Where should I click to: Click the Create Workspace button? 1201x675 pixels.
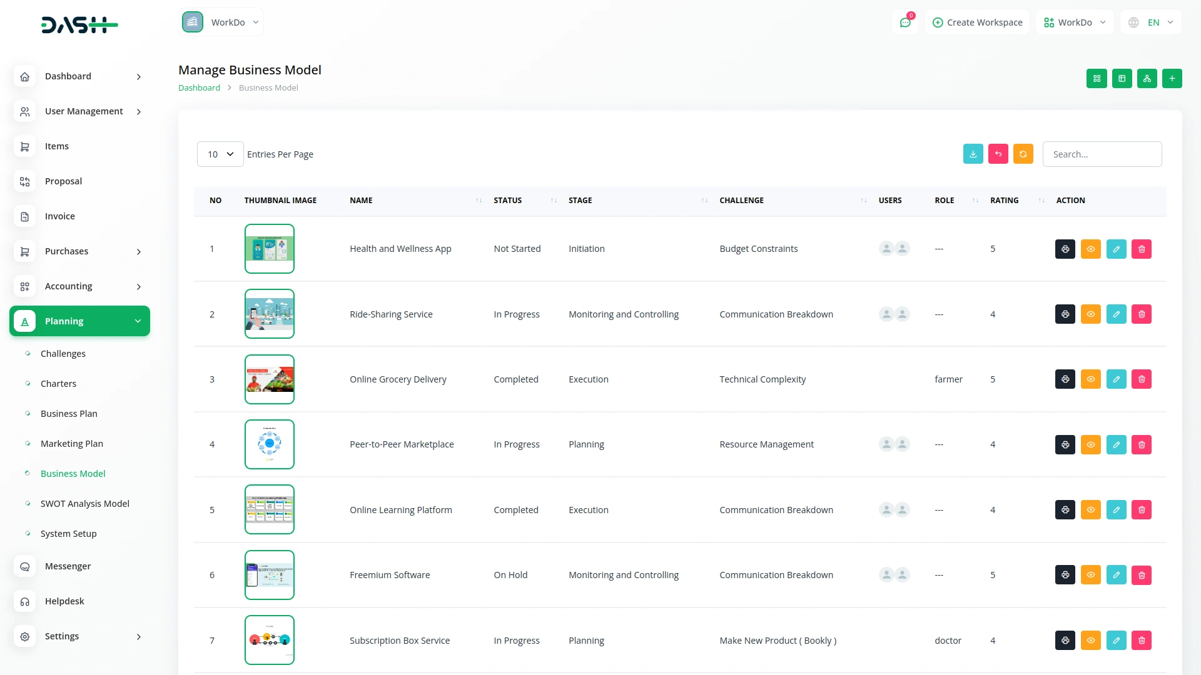[977, 22]
